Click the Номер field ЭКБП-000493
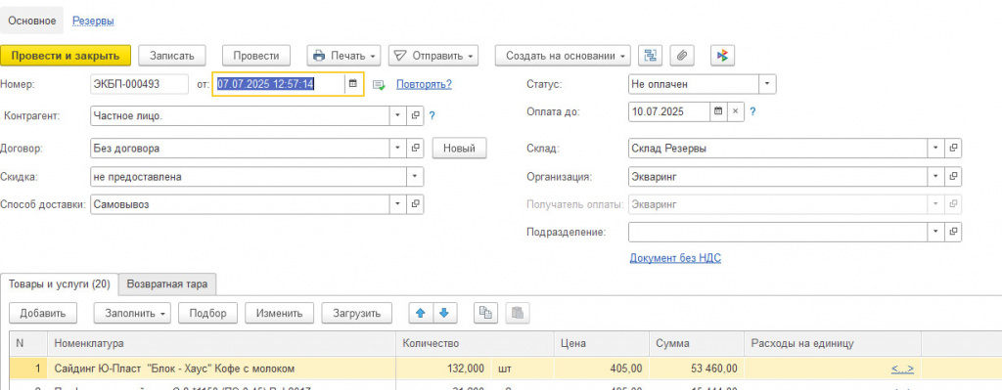 coord(140,84)
